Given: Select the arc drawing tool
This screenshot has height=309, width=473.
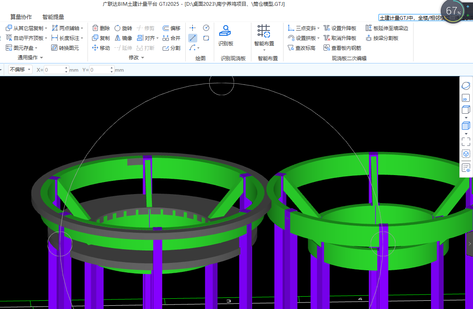Looking at the screenshot, I should click(x=192, y=48).
